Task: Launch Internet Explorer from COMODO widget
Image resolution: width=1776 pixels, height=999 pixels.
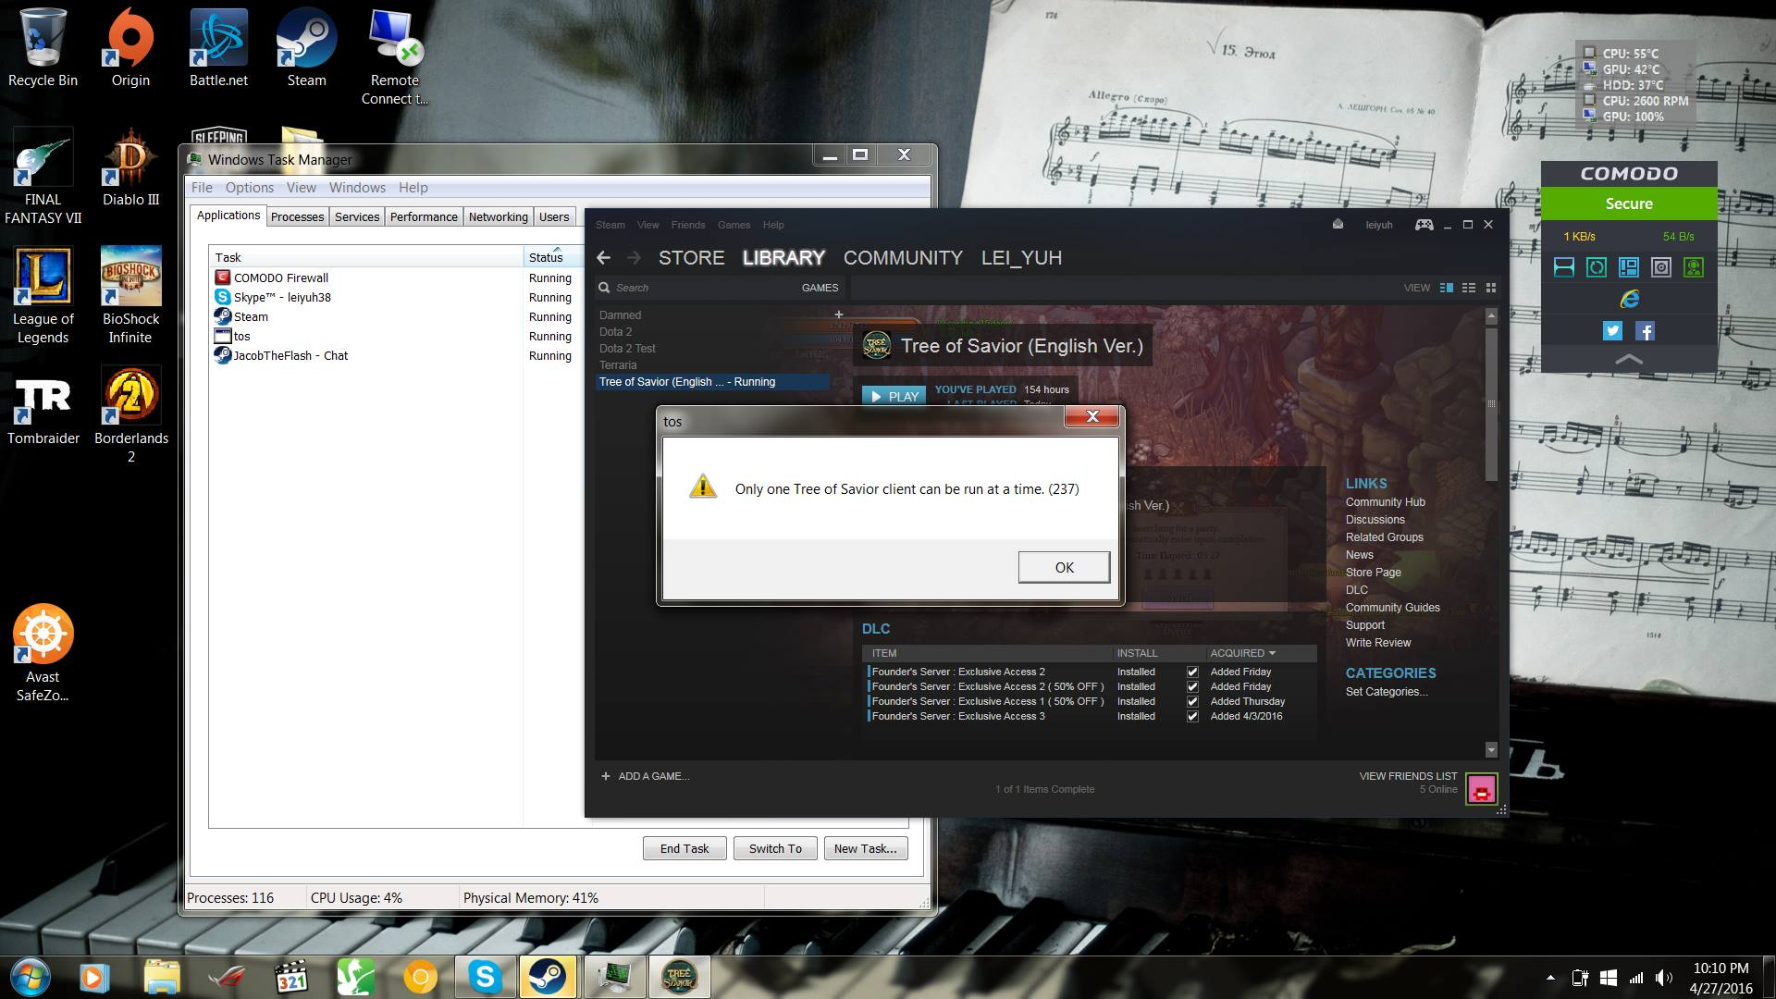Action: coord(1629,299)
